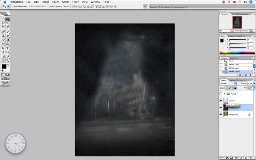Click the Lock all padlock icon
This screenshot has height=160, width=256.
pos(235,88)
